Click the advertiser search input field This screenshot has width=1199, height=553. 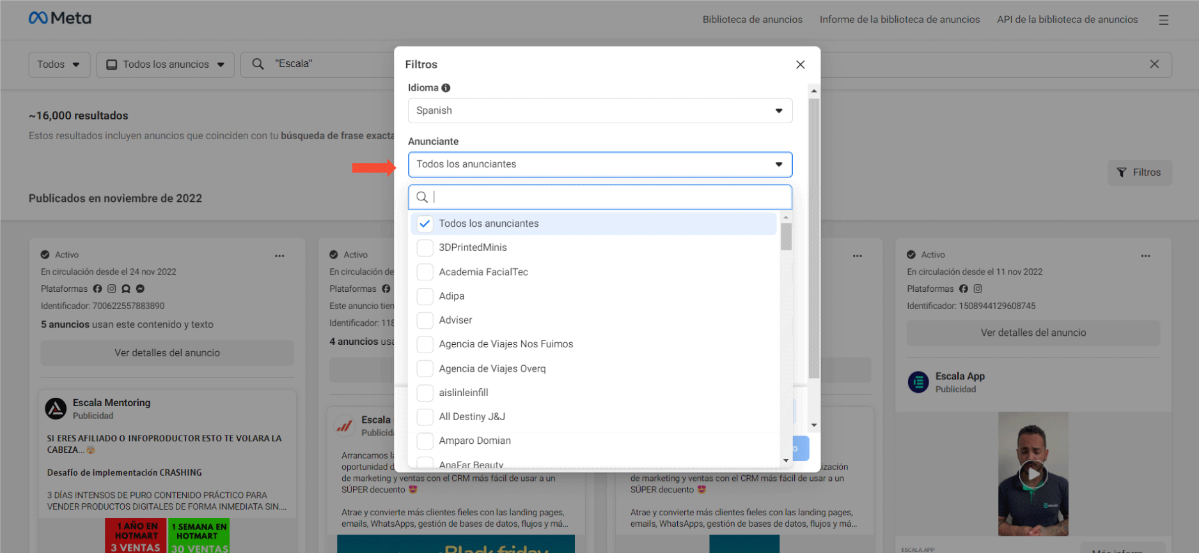(x=600, y=197)
